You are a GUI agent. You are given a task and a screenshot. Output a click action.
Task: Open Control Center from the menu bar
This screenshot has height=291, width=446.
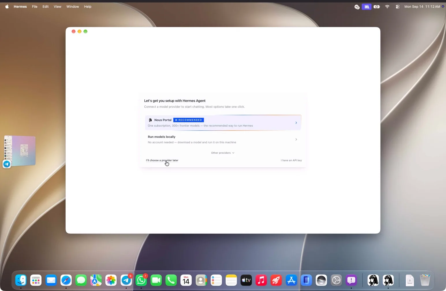pos(398,7)
